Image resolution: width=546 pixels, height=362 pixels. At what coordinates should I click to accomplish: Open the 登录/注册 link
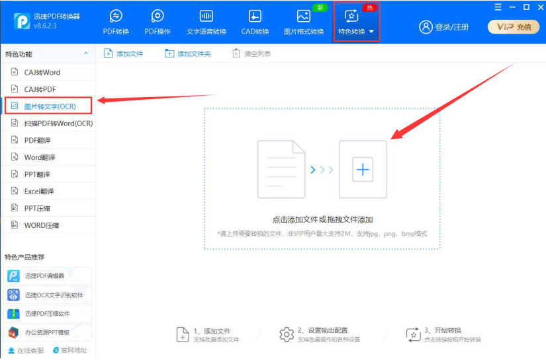pos(451,27)
